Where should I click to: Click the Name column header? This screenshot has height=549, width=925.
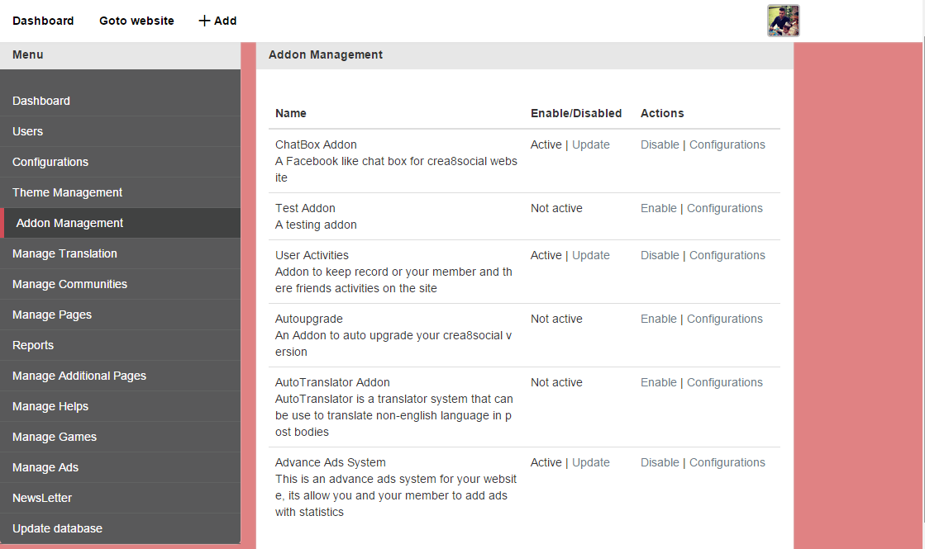290,114
